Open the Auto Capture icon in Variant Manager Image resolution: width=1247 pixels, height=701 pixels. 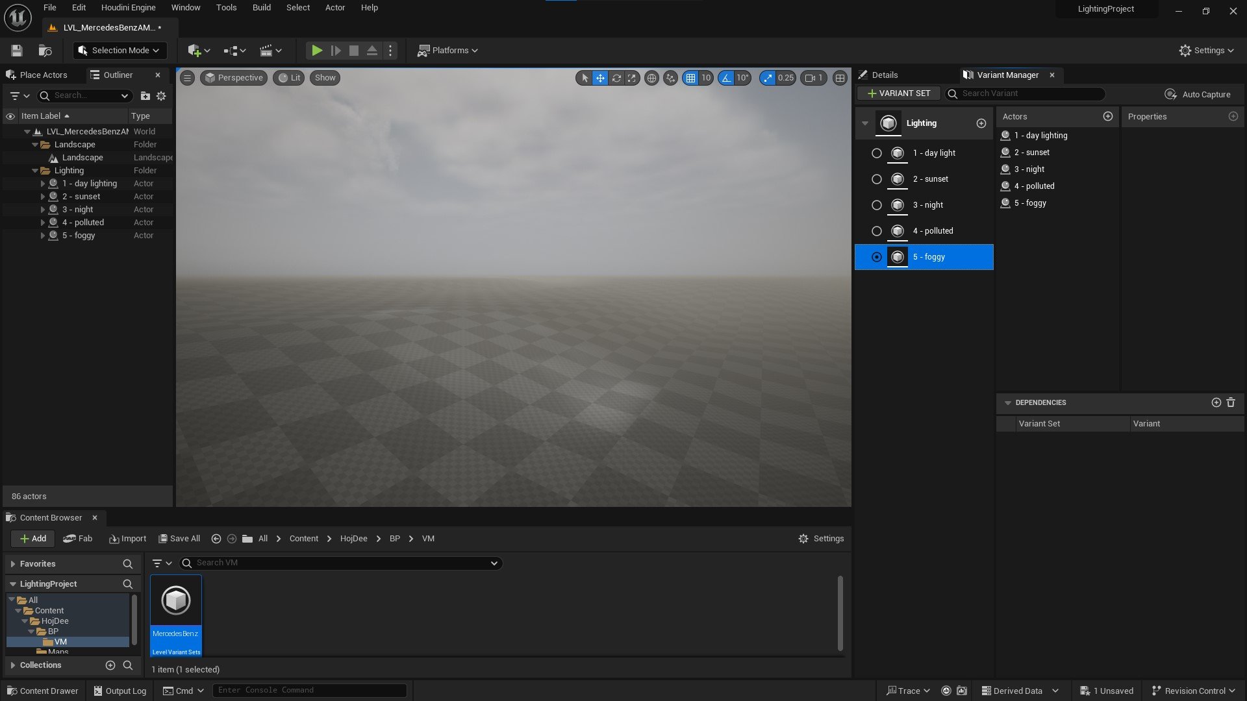[x=1171, y=94]
